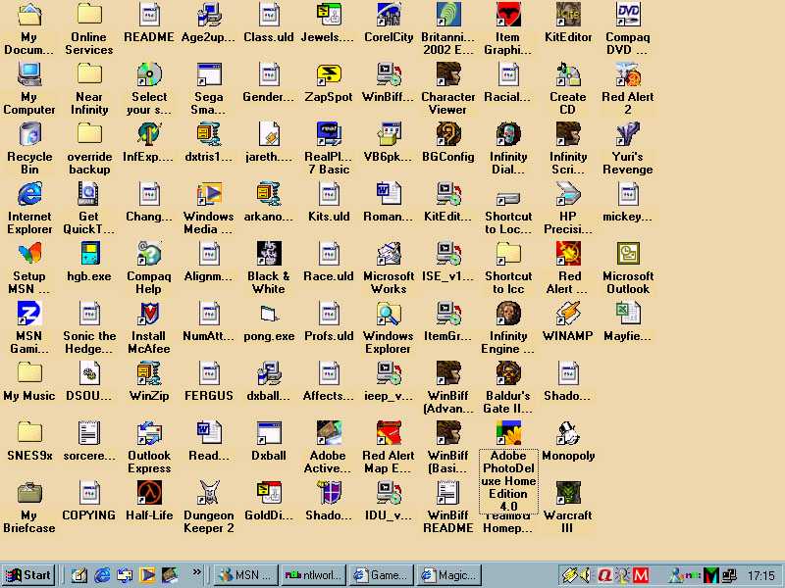Open the Baldur's Gate II shortcut
The height and width of the screenshot is (588, 785).
508,373
